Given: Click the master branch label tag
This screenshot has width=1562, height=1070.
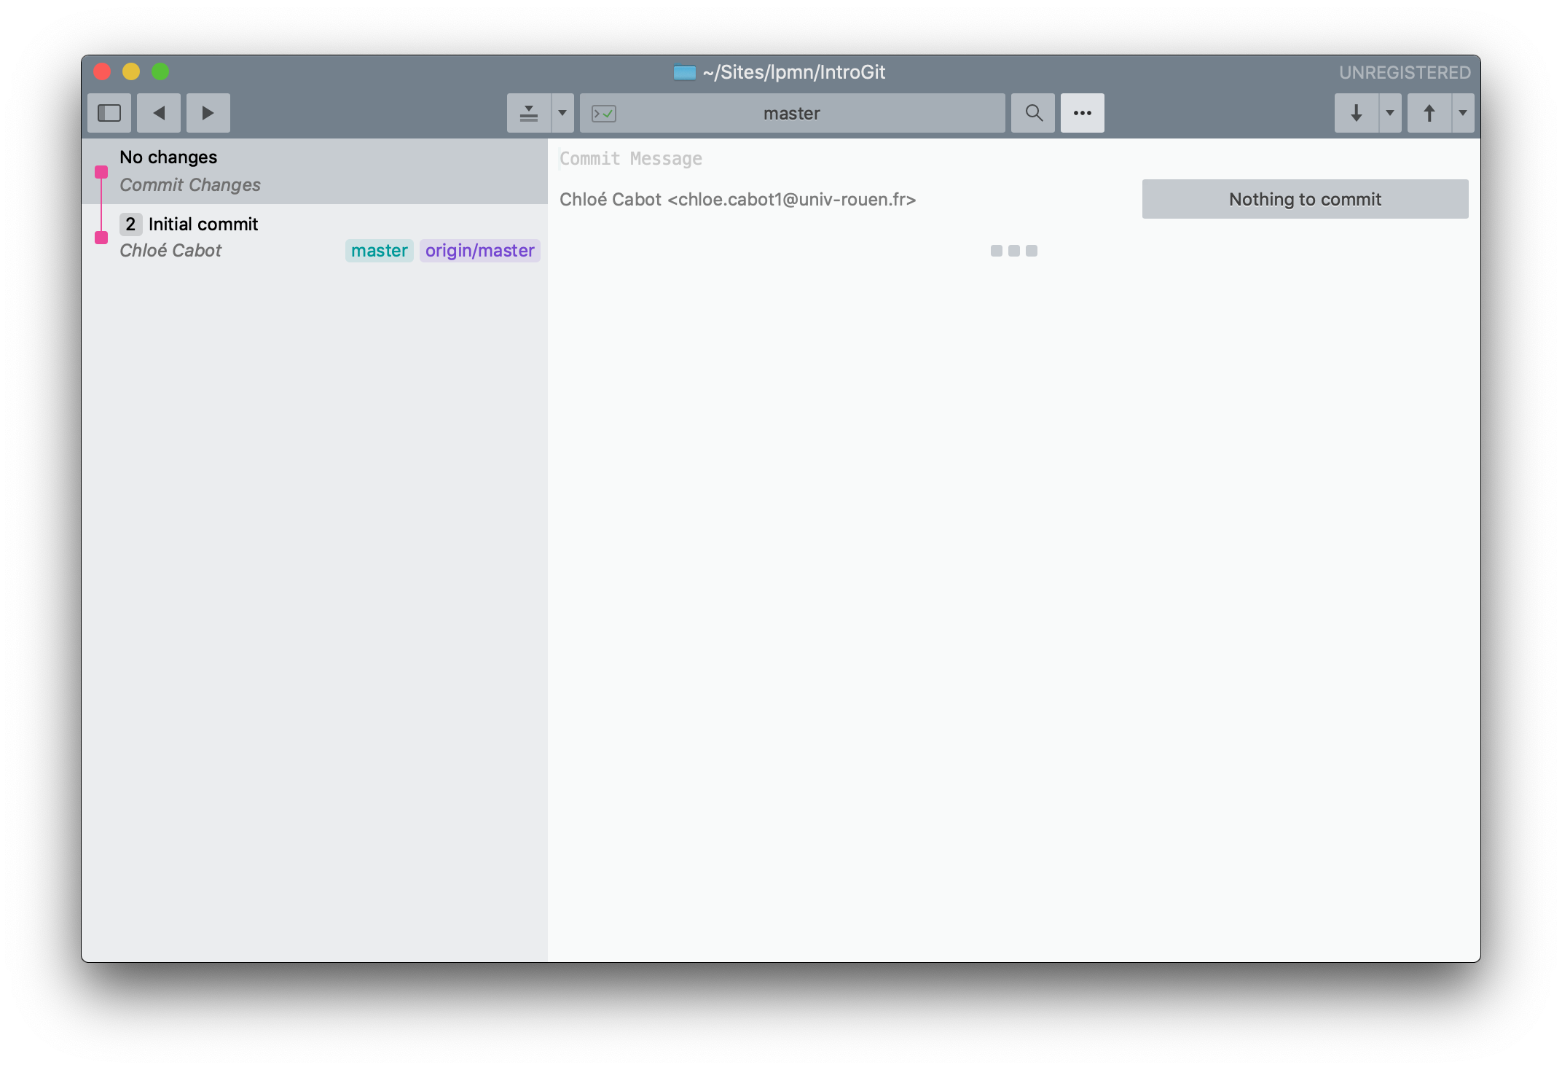Looking at the screenshot, I should coord(380,249).
